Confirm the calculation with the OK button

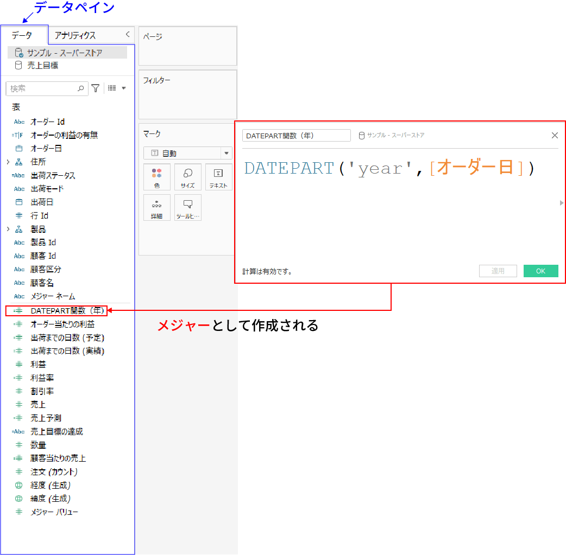(540, 271)
